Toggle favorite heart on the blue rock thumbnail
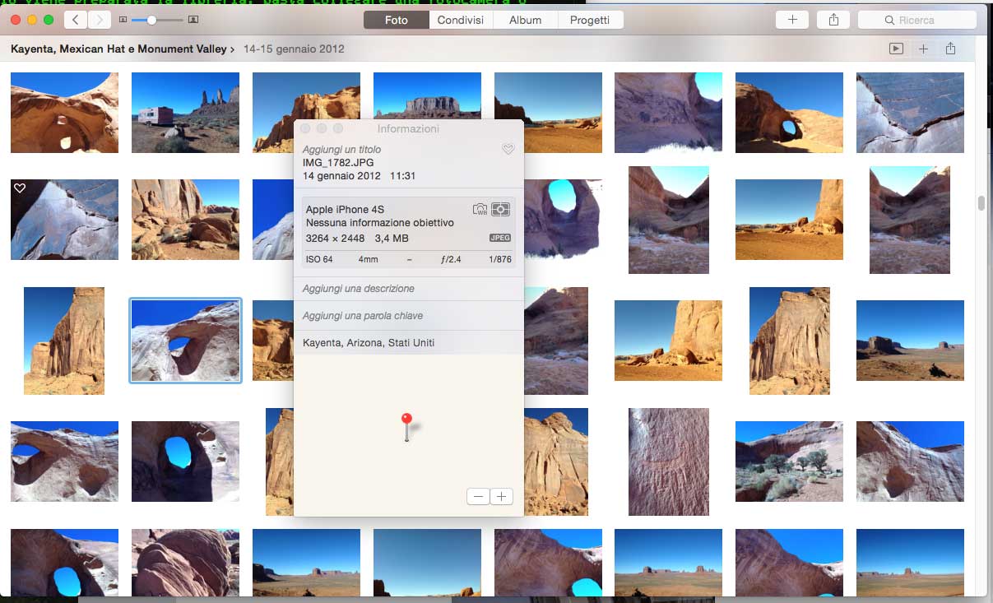The height and width of the screenshot is (603, 993). tap(20, 188)
